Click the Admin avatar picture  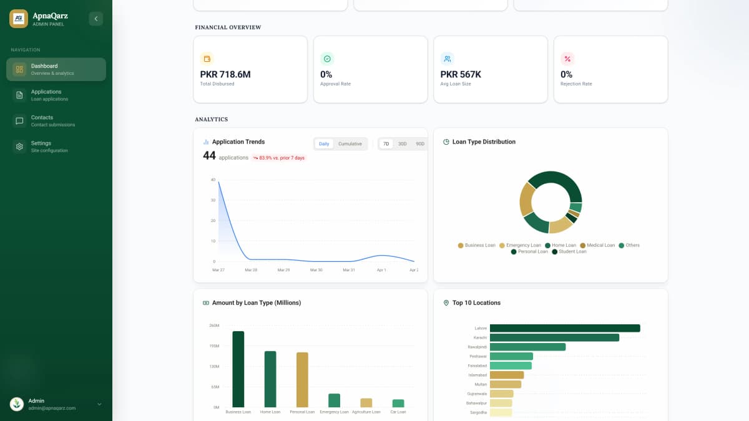(x=17, y=404)
